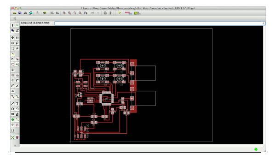Image resolution: width=276 pixels, height=166 pixels.
Task: Open the Autorouter tool
Action: pyautogui.click(x=17, y=137)
